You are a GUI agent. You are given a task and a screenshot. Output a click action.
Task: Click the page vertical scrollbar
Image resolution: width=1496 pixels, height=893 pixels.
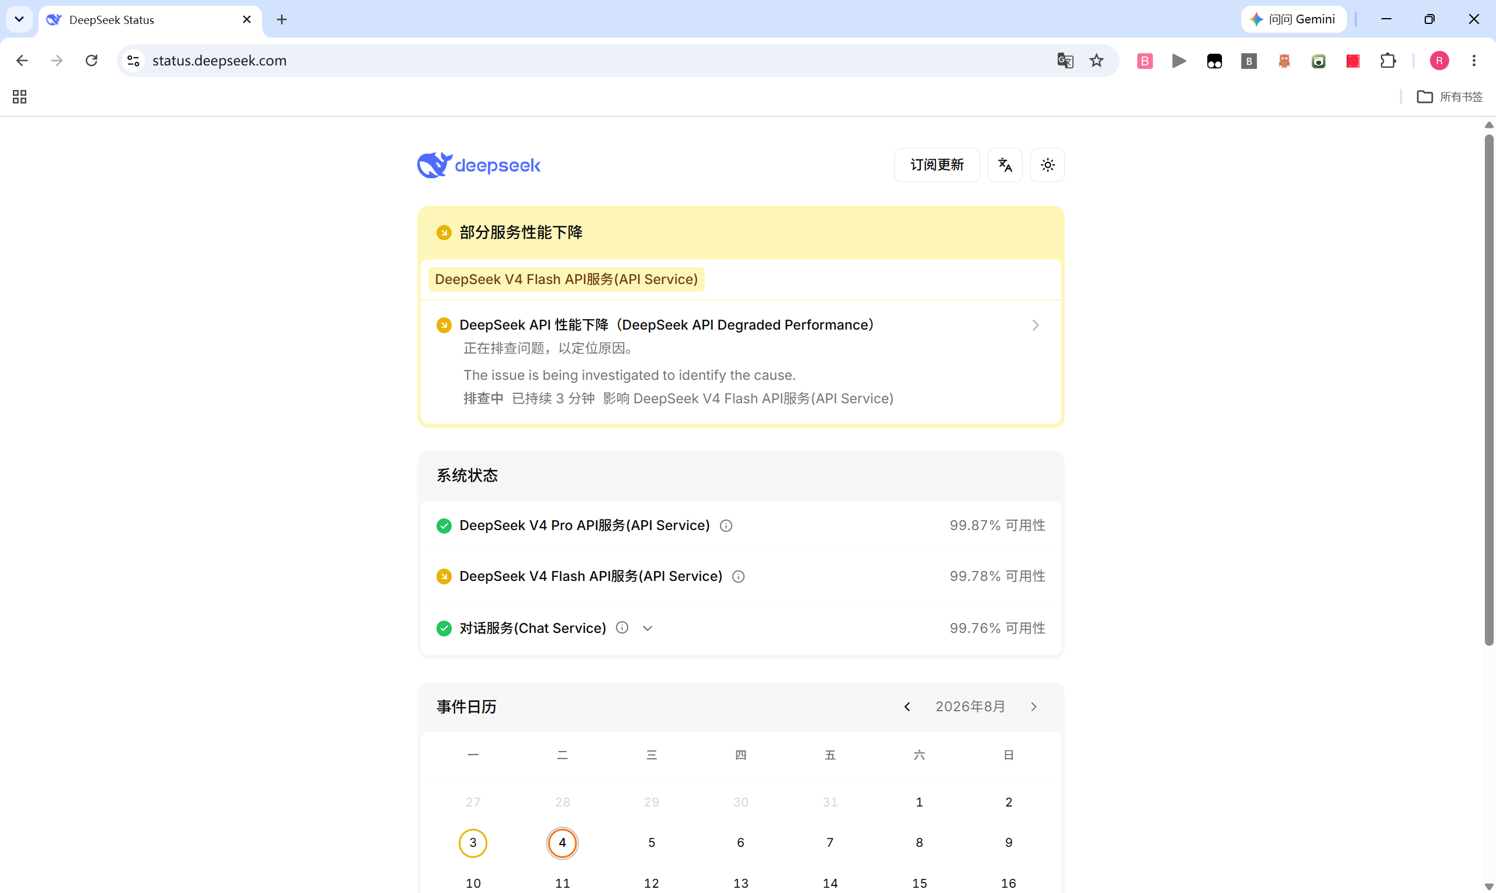click(x=1489, y=390)
